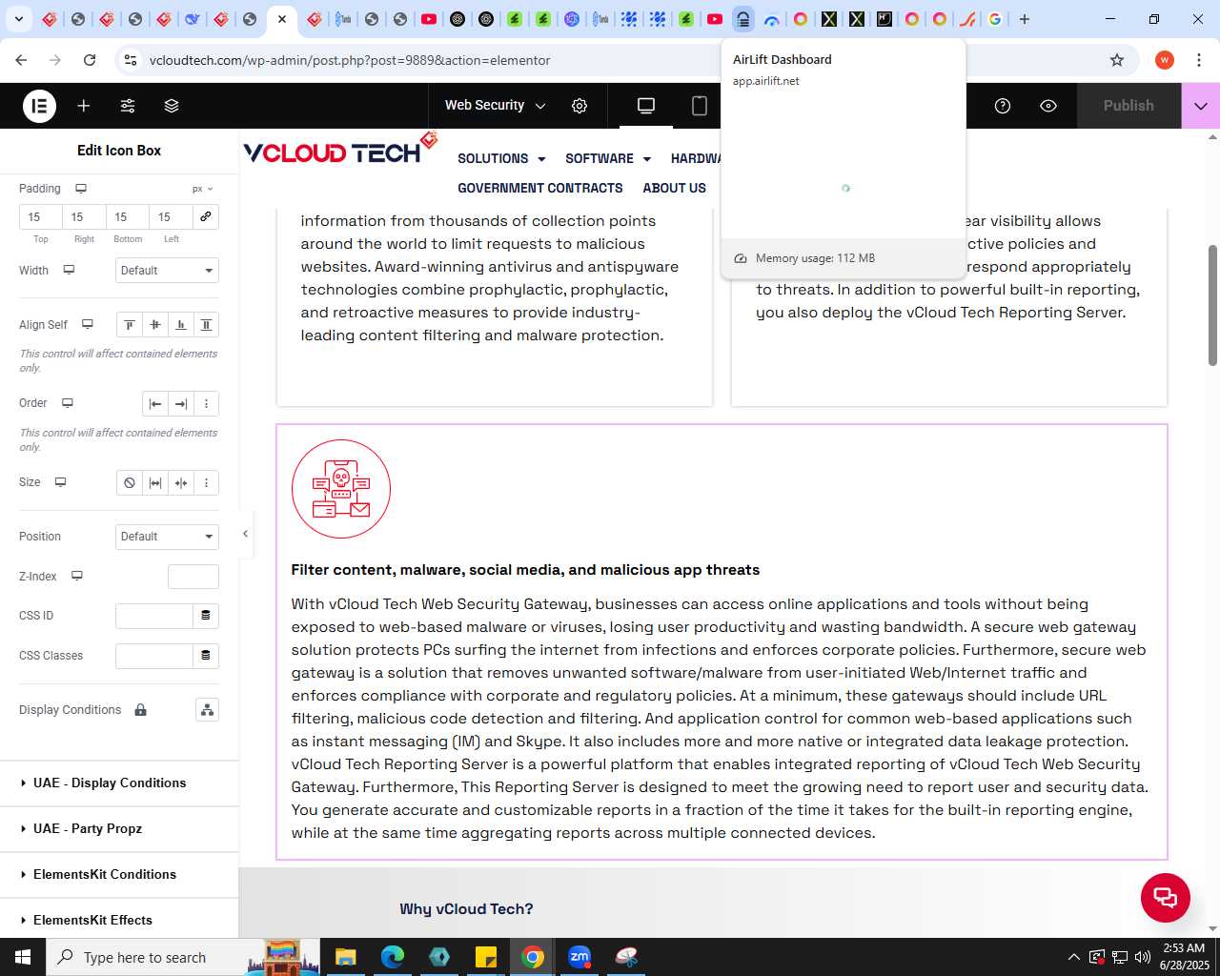Image resolution: width=1220 pixels, height=976 pixels.
Task: Open the Width dropdown
Action: (167, 271)
